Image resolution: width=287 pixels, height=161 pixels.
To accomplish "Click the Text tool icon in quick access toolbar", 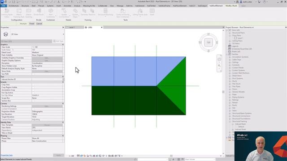I will click(59, 2).
